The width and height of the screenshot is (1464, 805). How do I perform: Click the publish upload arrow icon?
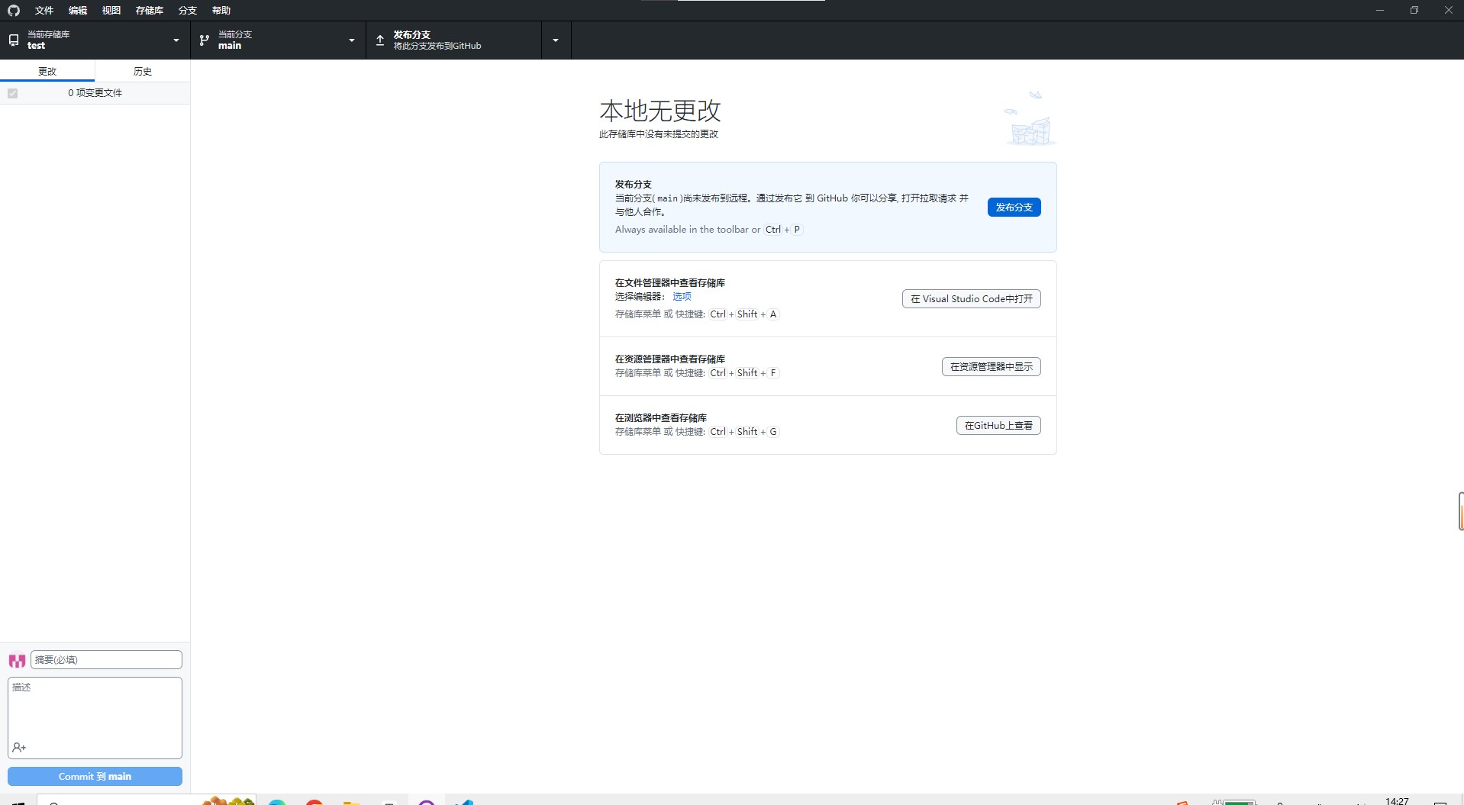[380, 40]
